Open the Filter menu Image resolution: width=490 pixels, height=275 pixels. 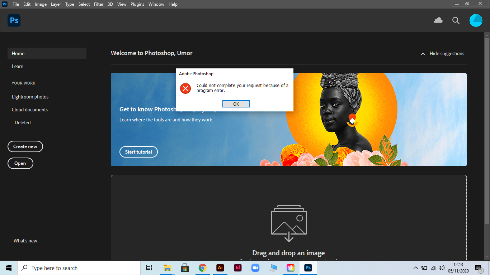tap(98, 4)
